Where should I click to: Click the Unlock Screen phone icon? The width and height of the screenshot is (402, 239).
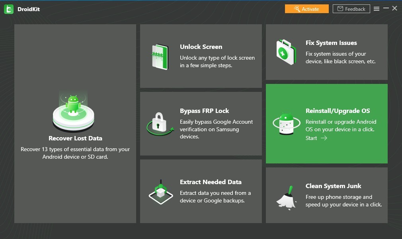pyautogui.click(x=160, y=57)
